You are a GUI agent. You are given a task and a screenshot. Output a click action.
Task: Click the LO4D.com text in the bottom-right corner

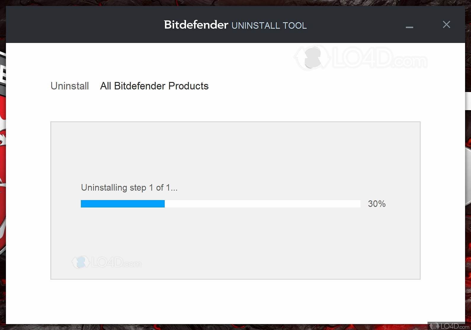click(x=455, y=326)
